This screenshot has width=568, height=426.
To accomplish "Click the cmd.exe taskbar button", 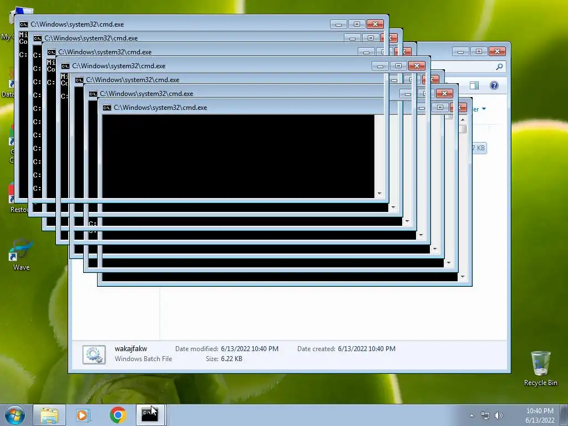I will tap(150, 415).
